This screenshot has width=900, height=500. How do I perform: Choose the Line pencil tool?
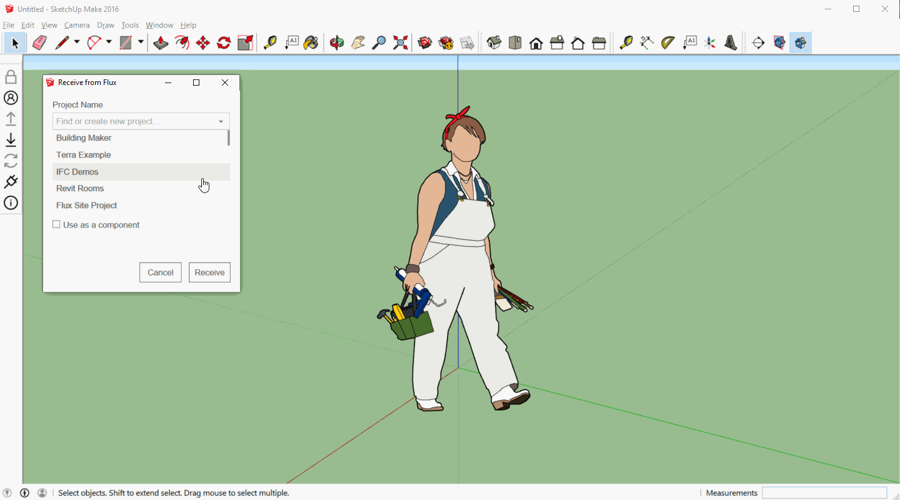(x=62, y=42)
